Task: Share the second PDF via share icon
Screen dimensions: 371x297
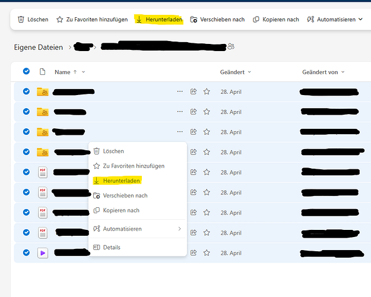Action: pos(194,192)
